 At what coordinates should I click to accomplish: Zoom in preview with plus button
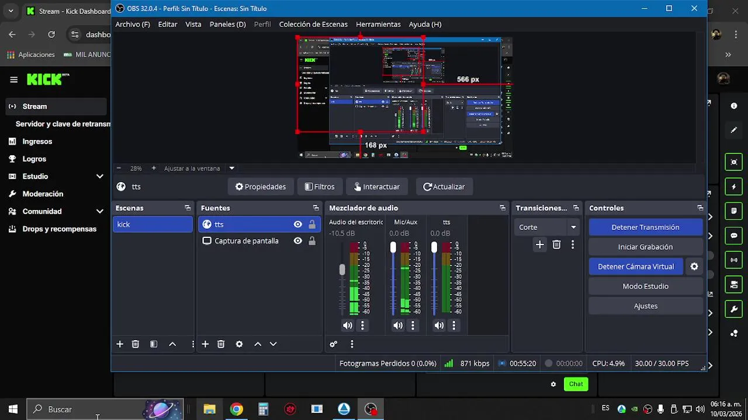[x=154, y=169]
